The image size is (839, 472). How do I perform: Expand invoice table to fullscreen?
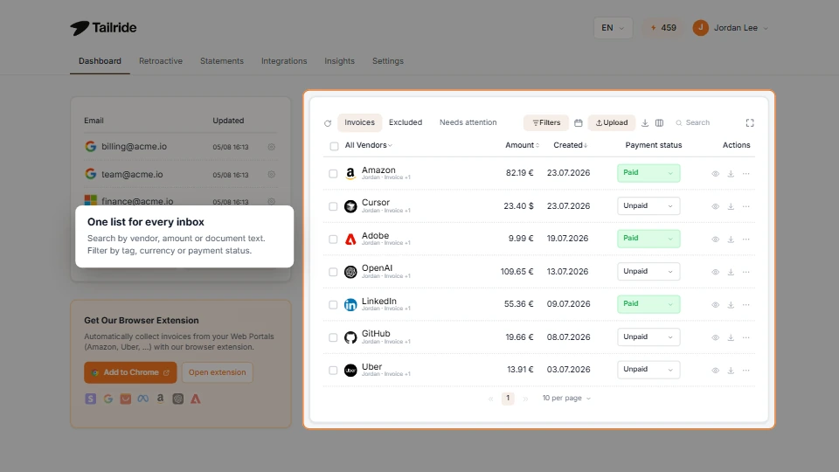tap(750, 123)
